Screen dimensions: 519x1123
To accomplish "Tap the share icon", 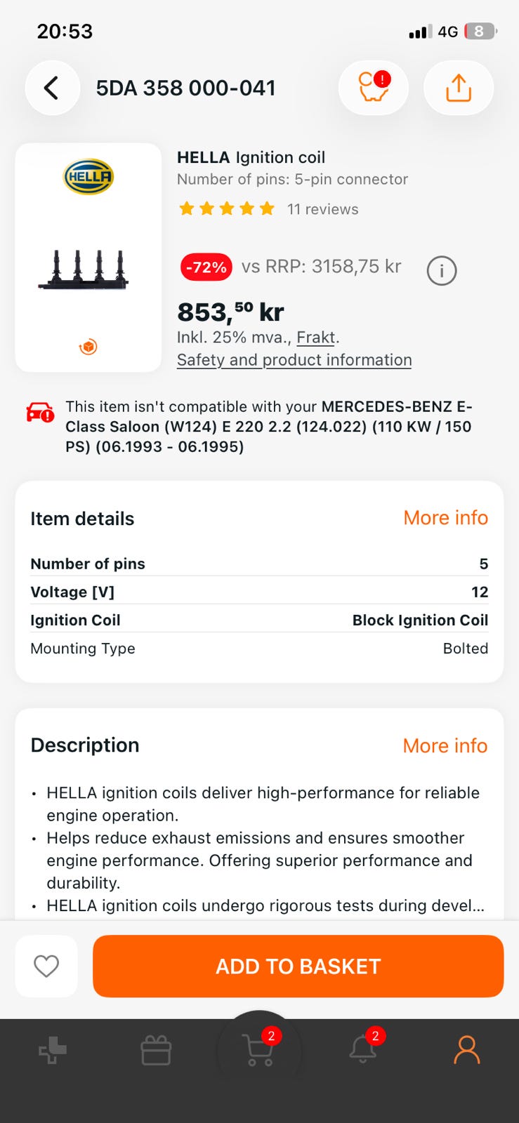I will click(459, 88).
